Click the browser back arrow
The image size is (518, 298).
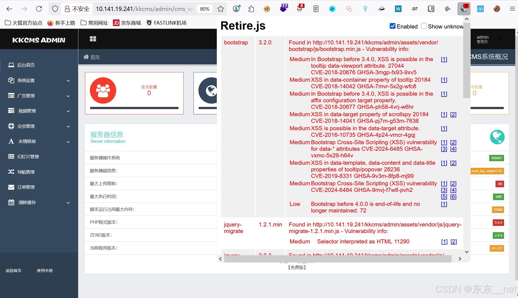coord(9,9)
